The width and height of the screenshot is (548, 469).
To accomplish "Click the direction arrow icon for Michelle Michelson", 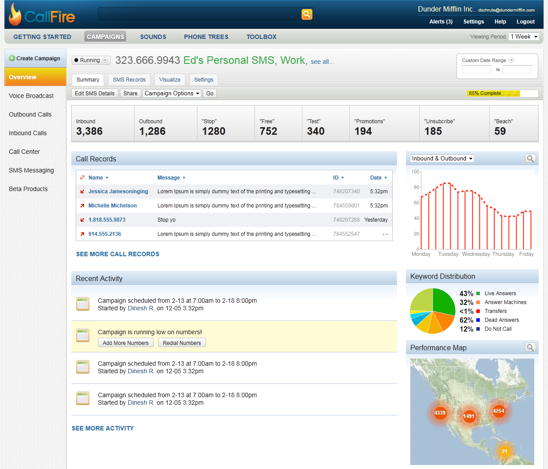I will [82, 206].
